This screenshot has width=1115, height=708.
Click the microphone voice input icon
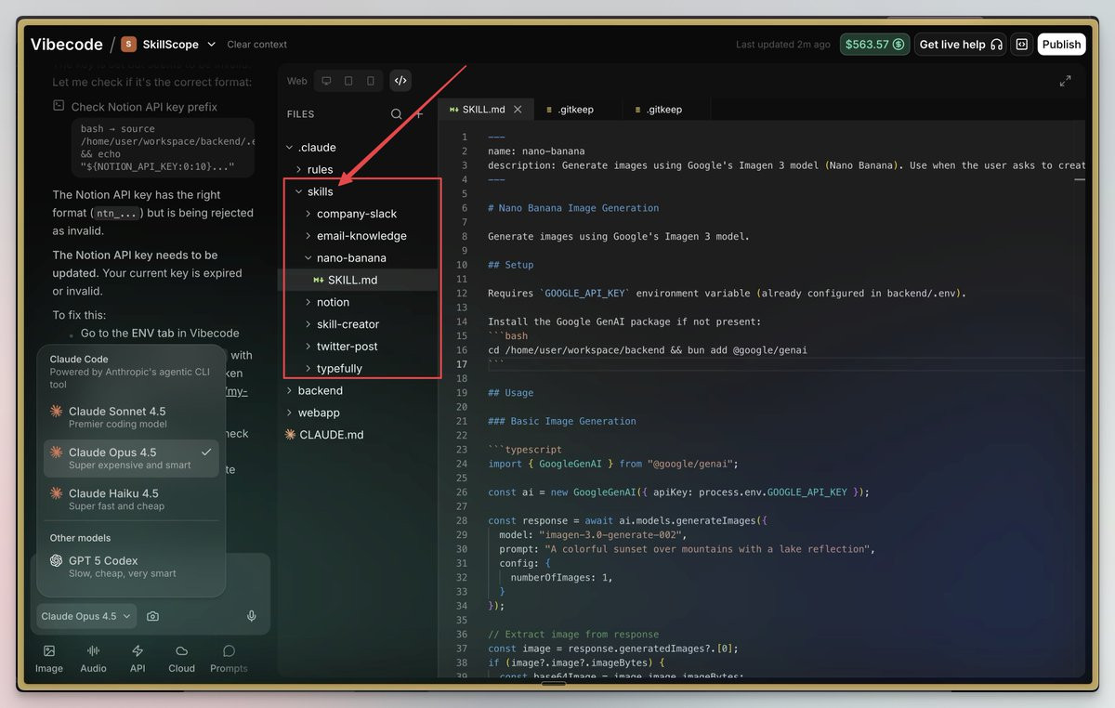tap(251, 616)
